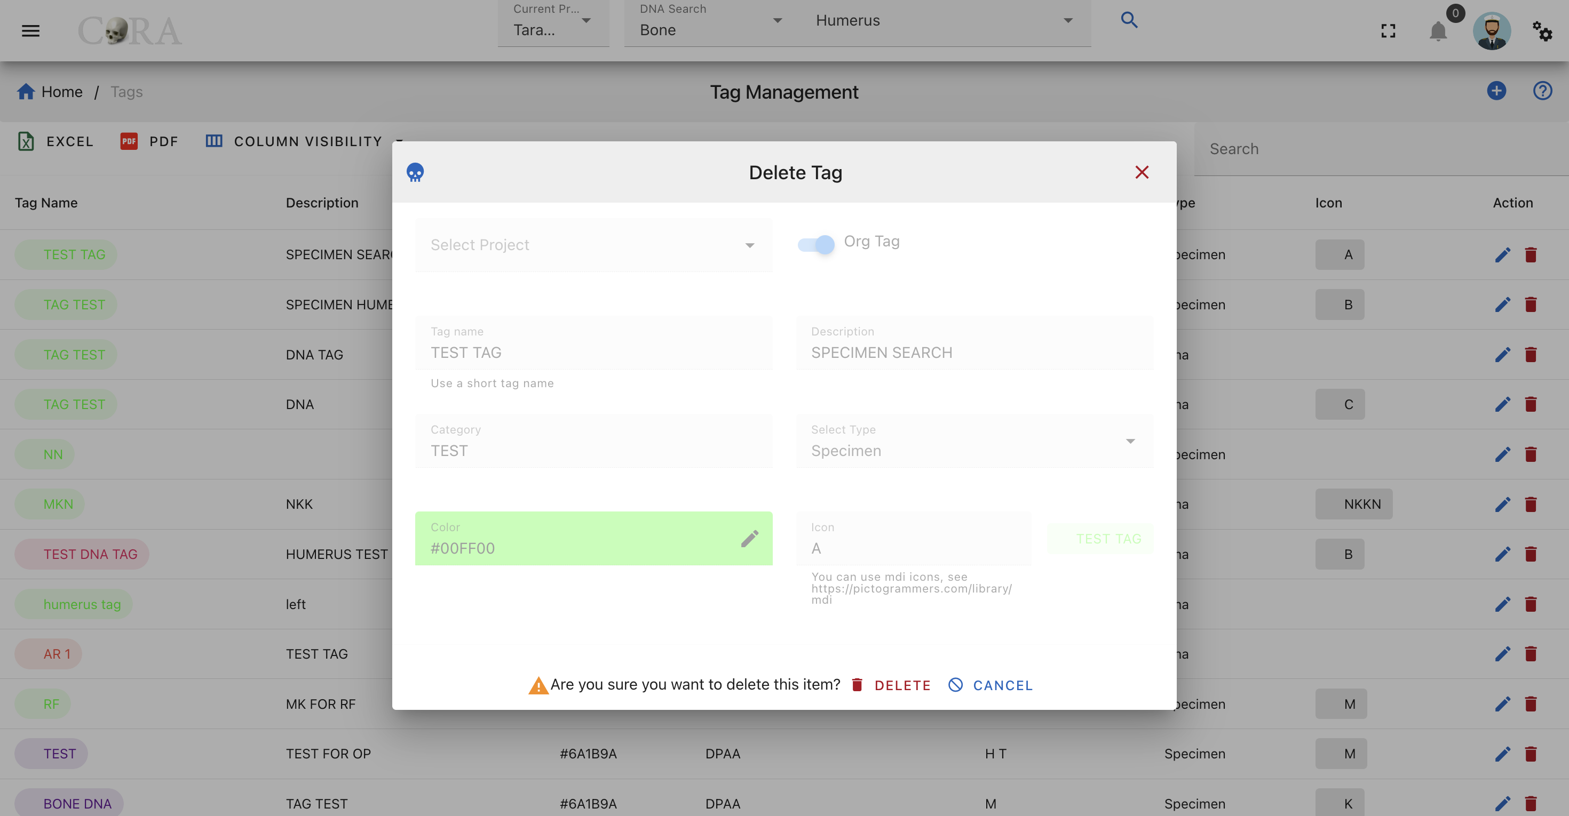Image resolution: width=1569 pixels, height=816 pixels.
Task: Toggle fullscreen mode icon
Action: (x=1388, y=31)
